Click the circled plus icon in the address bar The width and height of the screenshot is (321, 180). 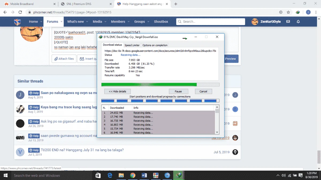[281, 12]
